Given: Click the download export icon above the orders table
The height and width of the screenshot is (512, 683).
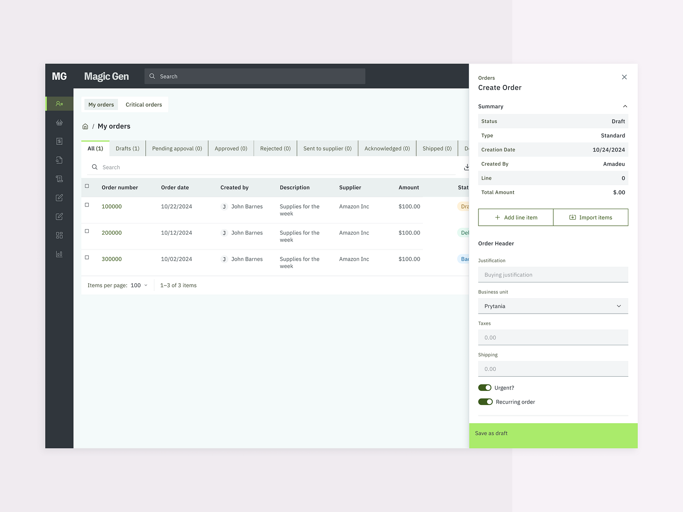Looking at the screenshot, I should [467, 167].
